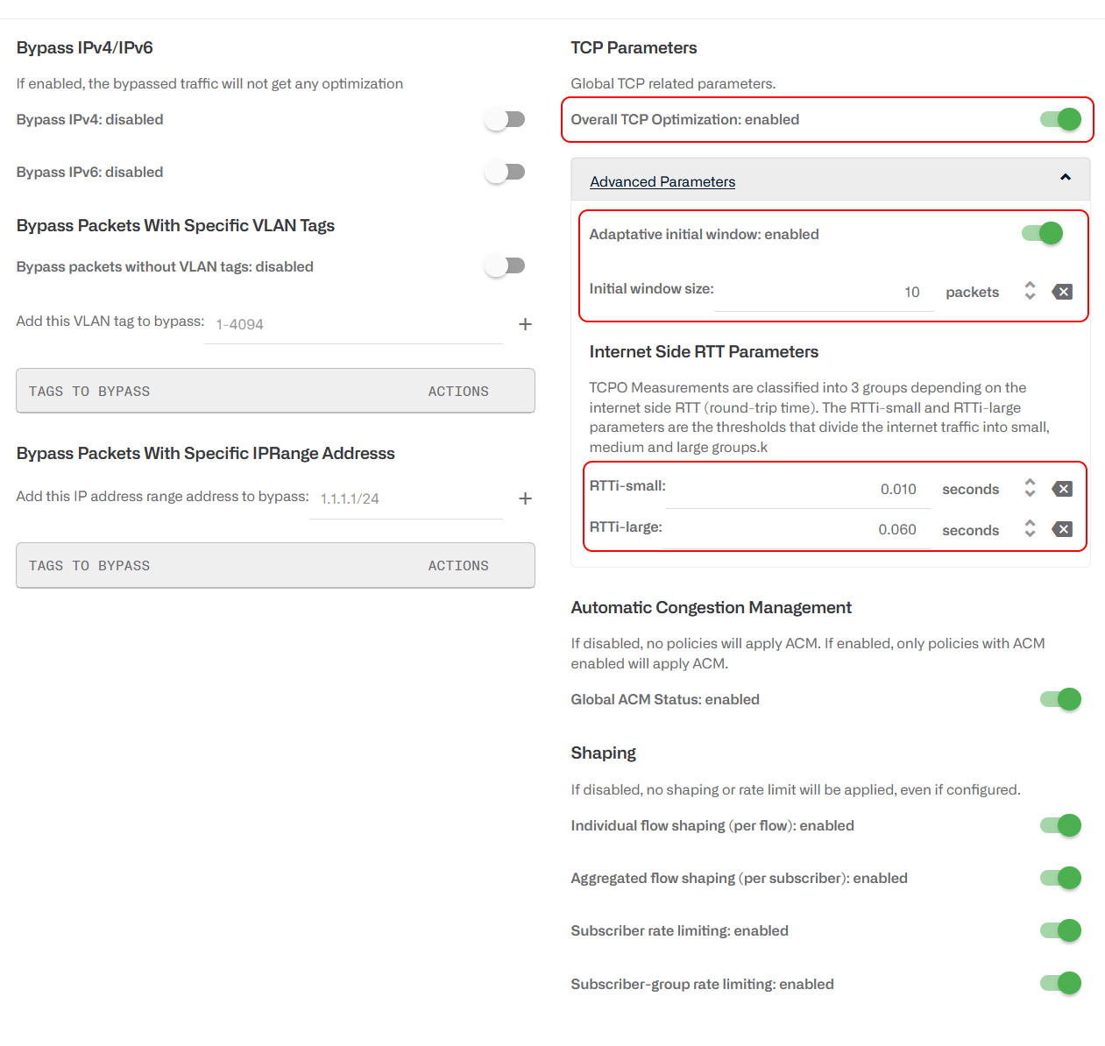
Task: Add IP address range with the plus icon
Action: pyautogui.click(x=525, y=498)
